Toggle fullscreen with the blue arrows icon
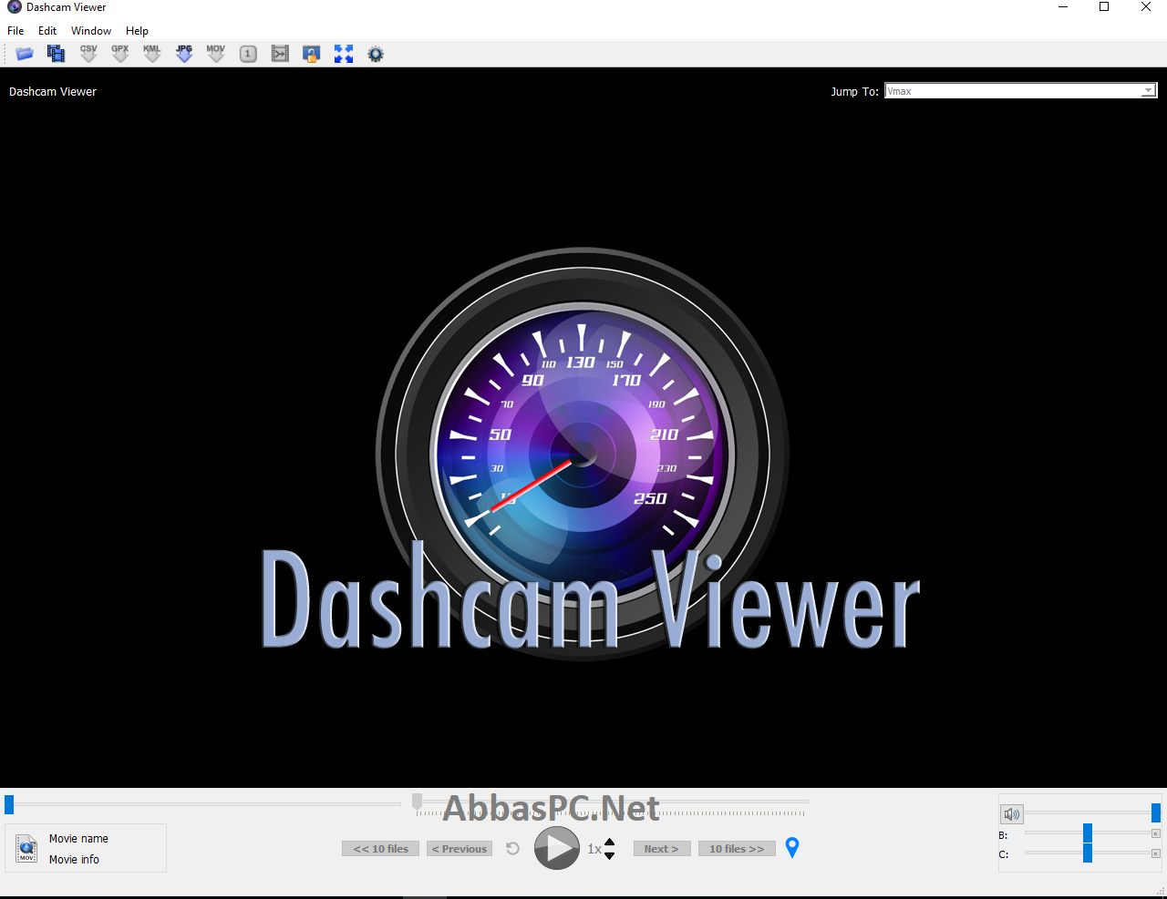The image size is (1167, 899). 344,54
